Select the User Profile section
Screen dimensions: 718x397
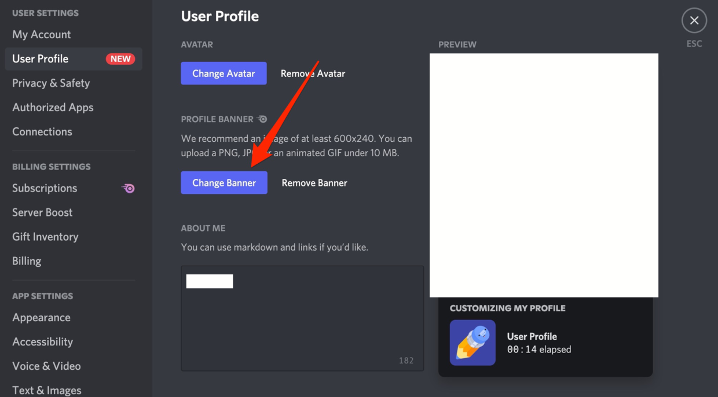click(x=41, y=58)
